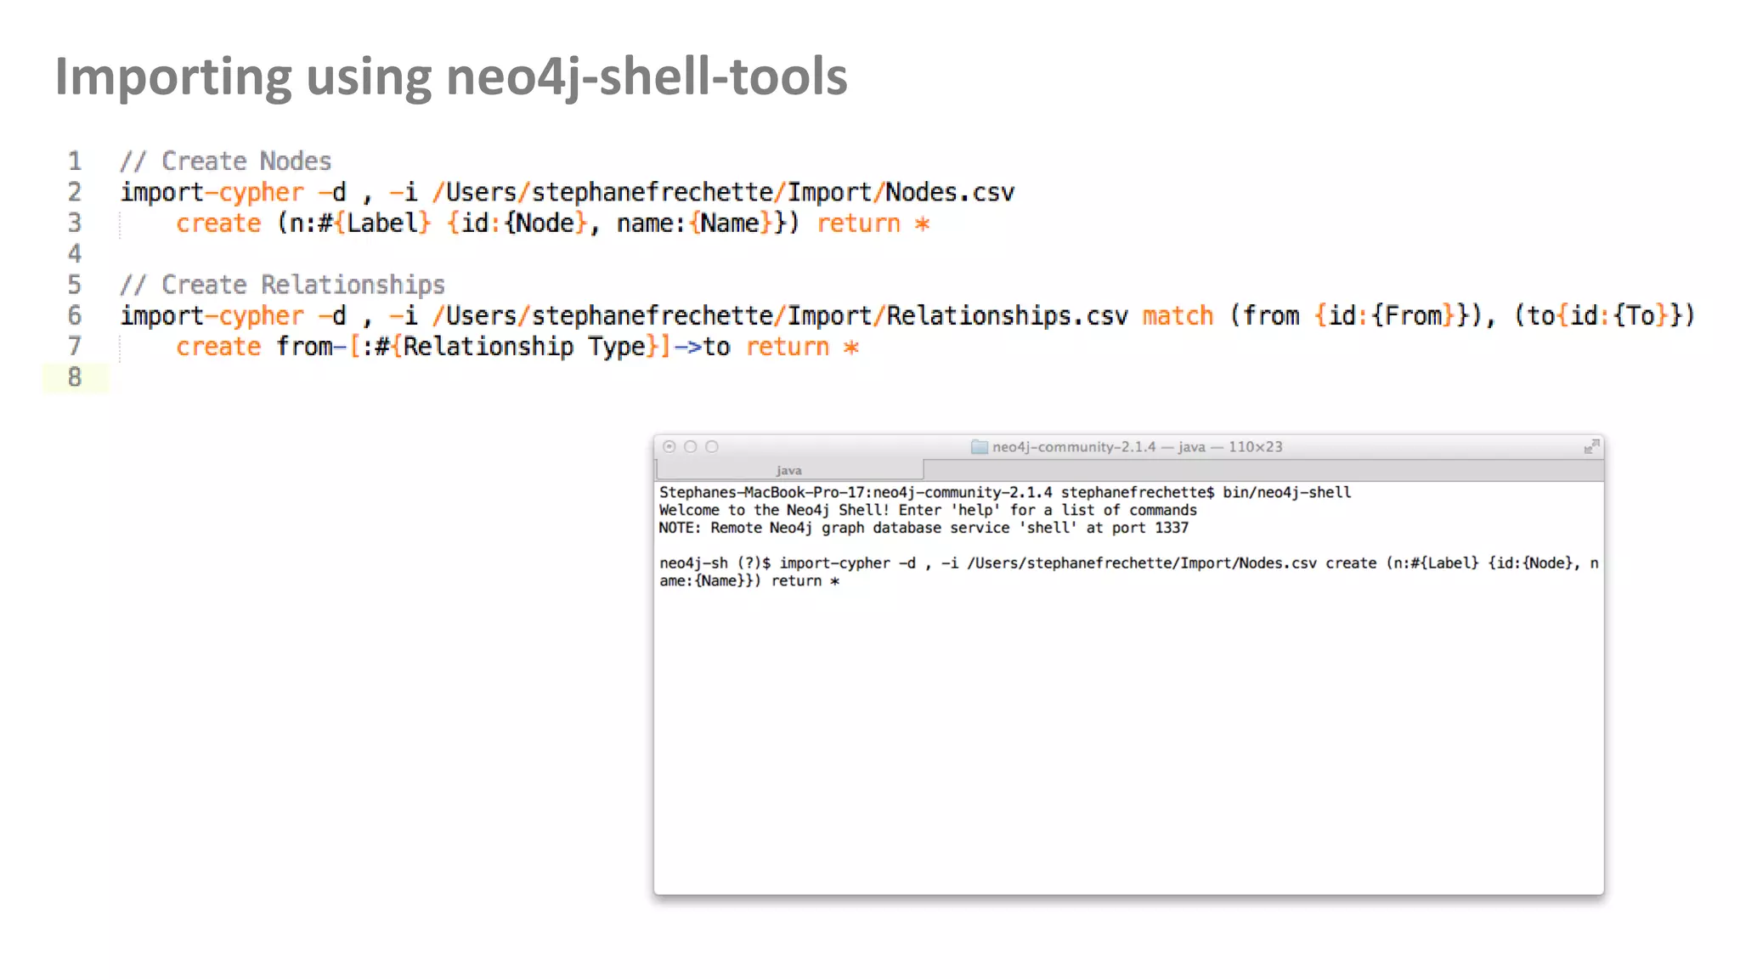Viewport: 1740px width, 979px height.
Task: Click the folder icon in terminal title
Action: click(x=979, y=447)
